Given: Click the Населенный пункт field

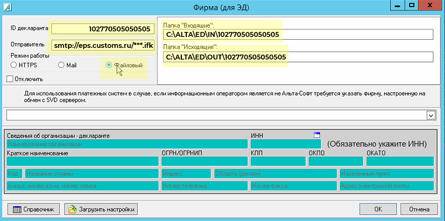Looking at the screenshot, I should tap(387, 174).
